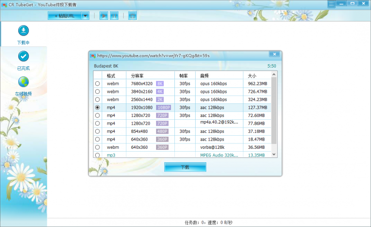The width and height of the screenshot is (371, 227).
Task: Select the webm 7680x4320 8K radio button
Action: pos(97,84)
